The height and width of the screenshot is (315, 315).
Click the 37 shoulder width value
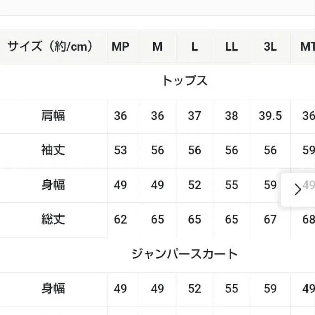195,116
